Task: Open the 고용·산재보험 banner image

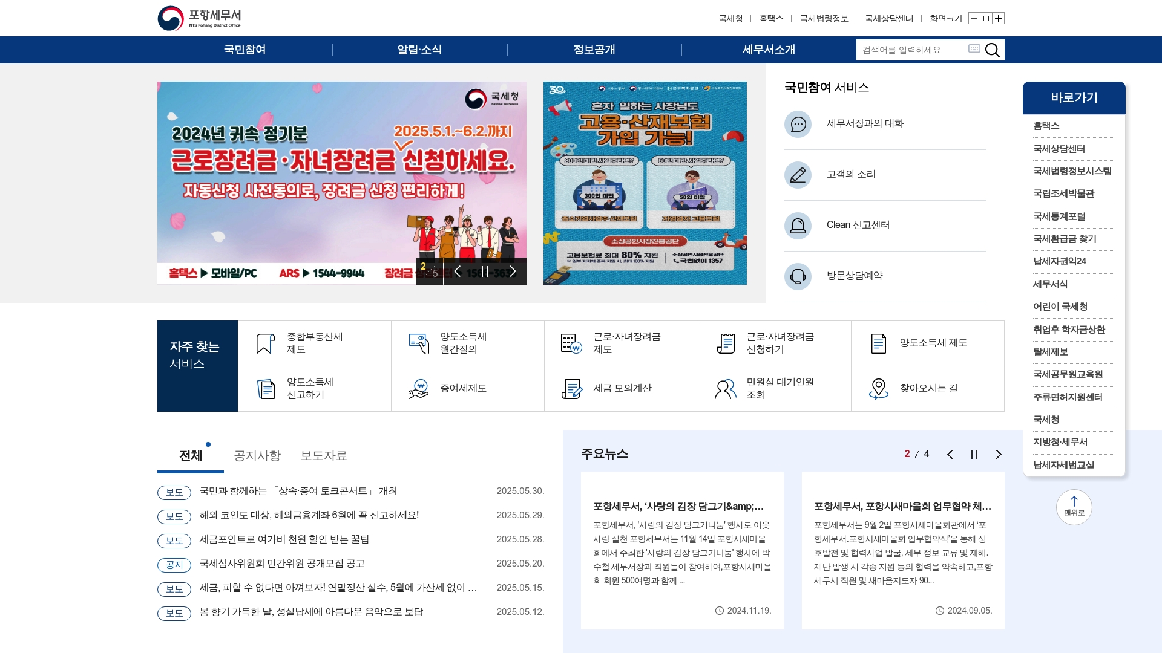Action: click(x=645, y=183)
